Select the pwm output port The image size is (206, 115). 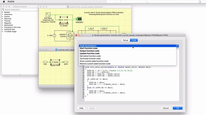pos(66,62)
